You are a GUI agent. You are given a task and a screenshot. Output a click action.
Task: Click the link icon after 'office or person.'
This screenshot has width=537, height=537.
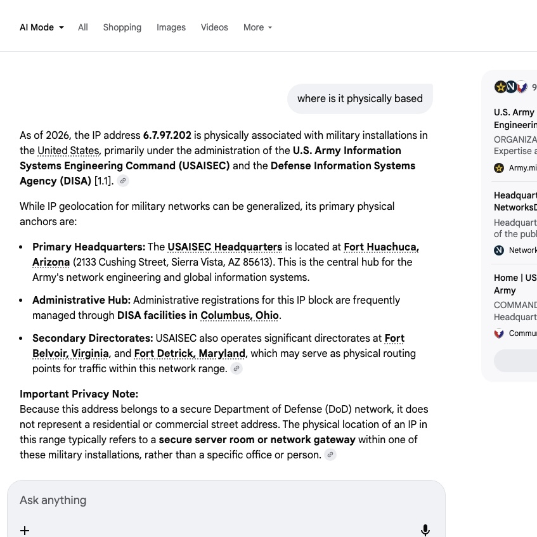[330, 455]
